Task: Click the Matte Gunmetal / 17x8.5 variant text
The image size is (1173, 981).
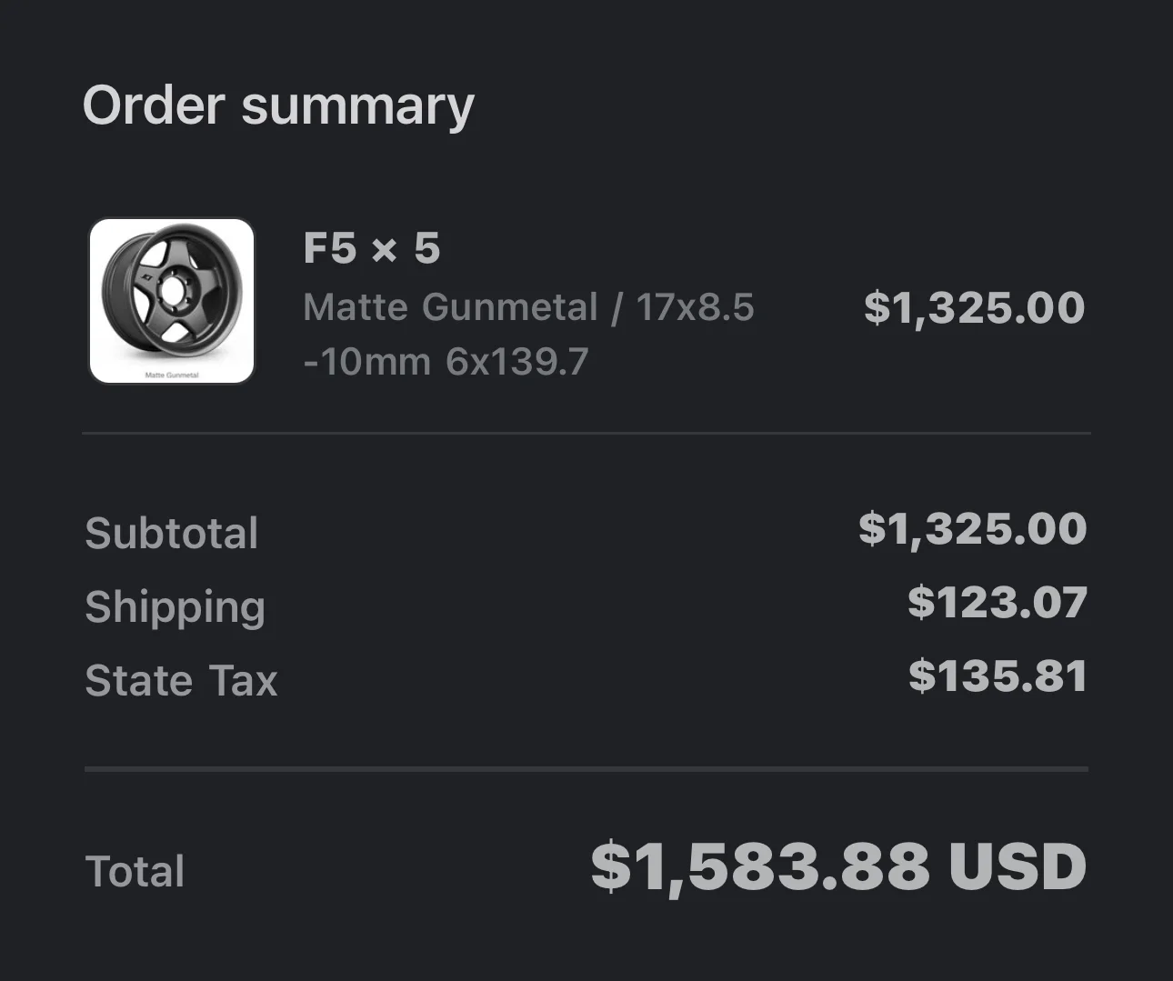Action: [528, 307]
